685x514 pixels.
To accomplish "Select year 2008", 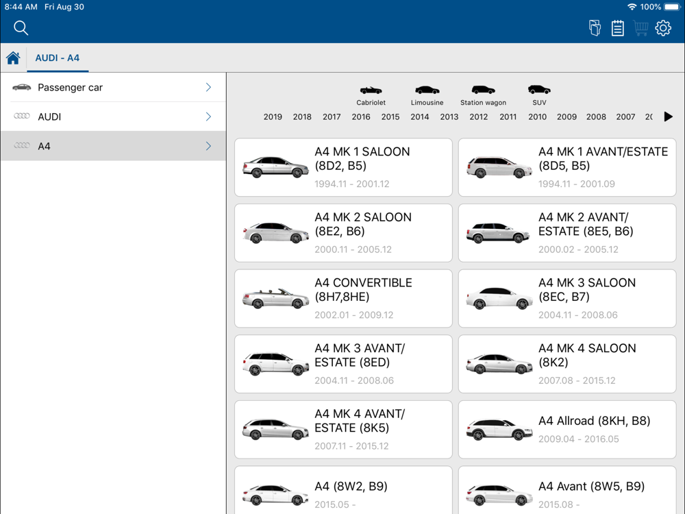I will (x=596, y=117).
